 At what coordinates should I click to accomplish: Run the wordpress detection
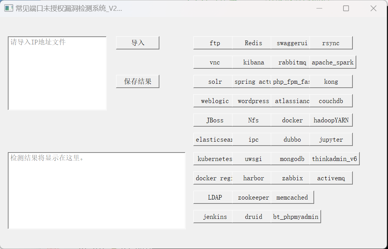252,100
